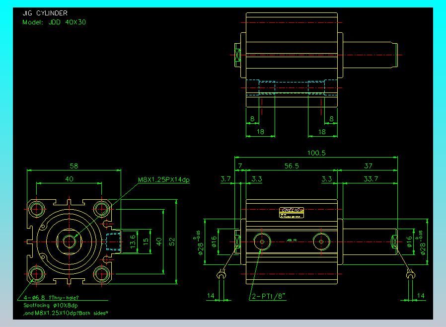Click the 15 dimension value
This screenshot has width=446, height=327.
[146, 242]
